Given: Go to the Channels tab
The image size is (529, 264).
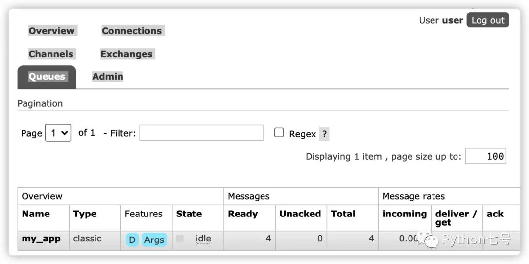Looking at the screenshot, I should click(51, 54).
